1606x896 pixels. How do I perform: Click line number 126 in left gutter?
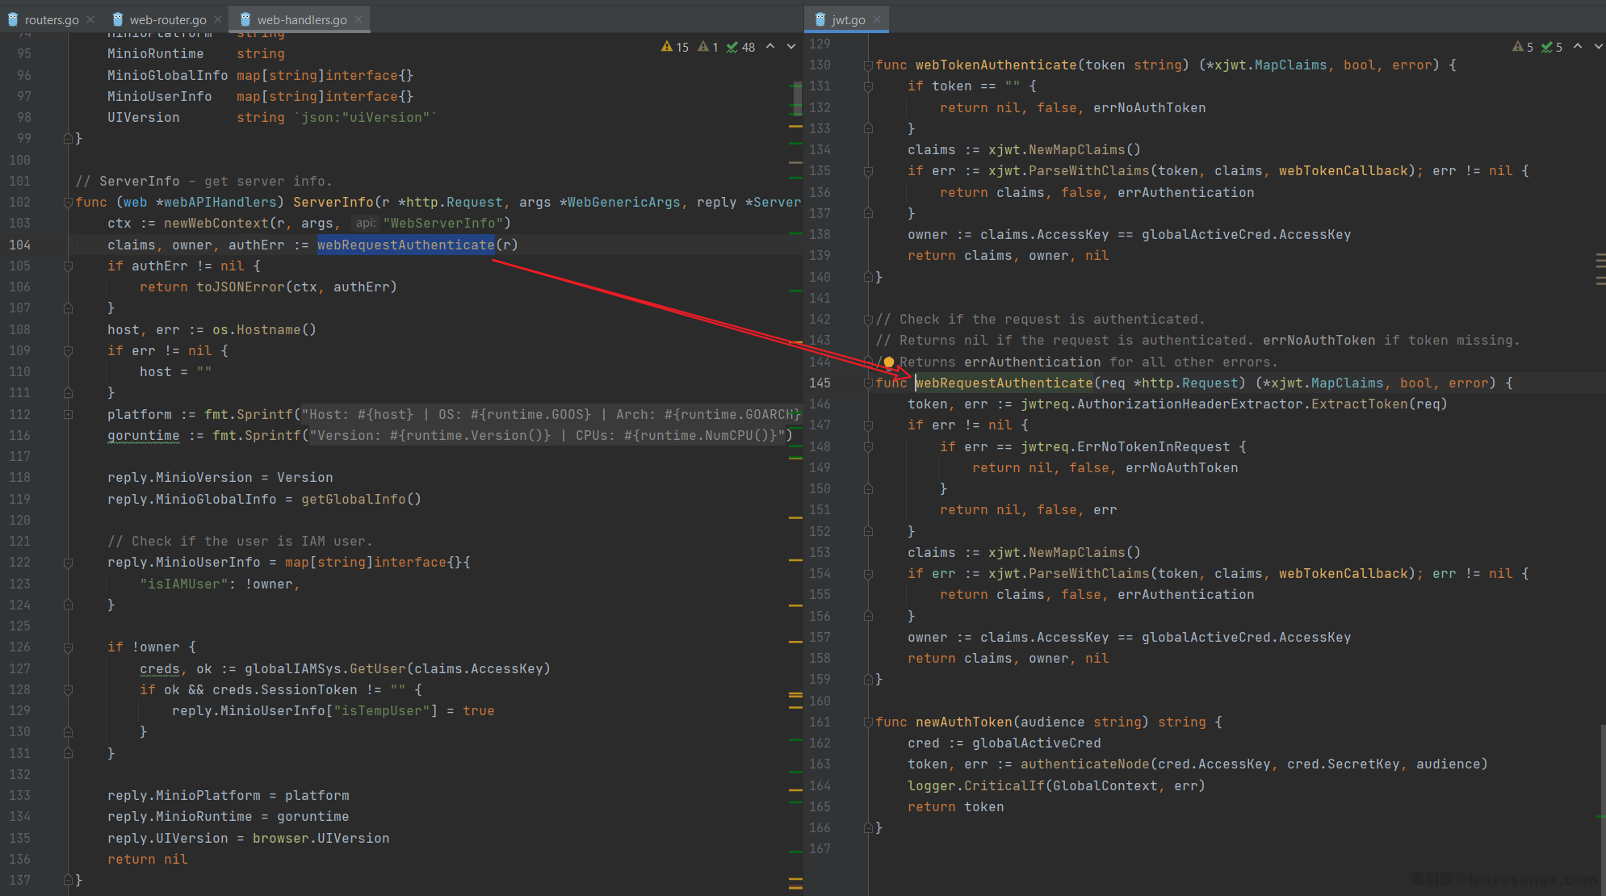pyautogui.click(x=20, y=647)
